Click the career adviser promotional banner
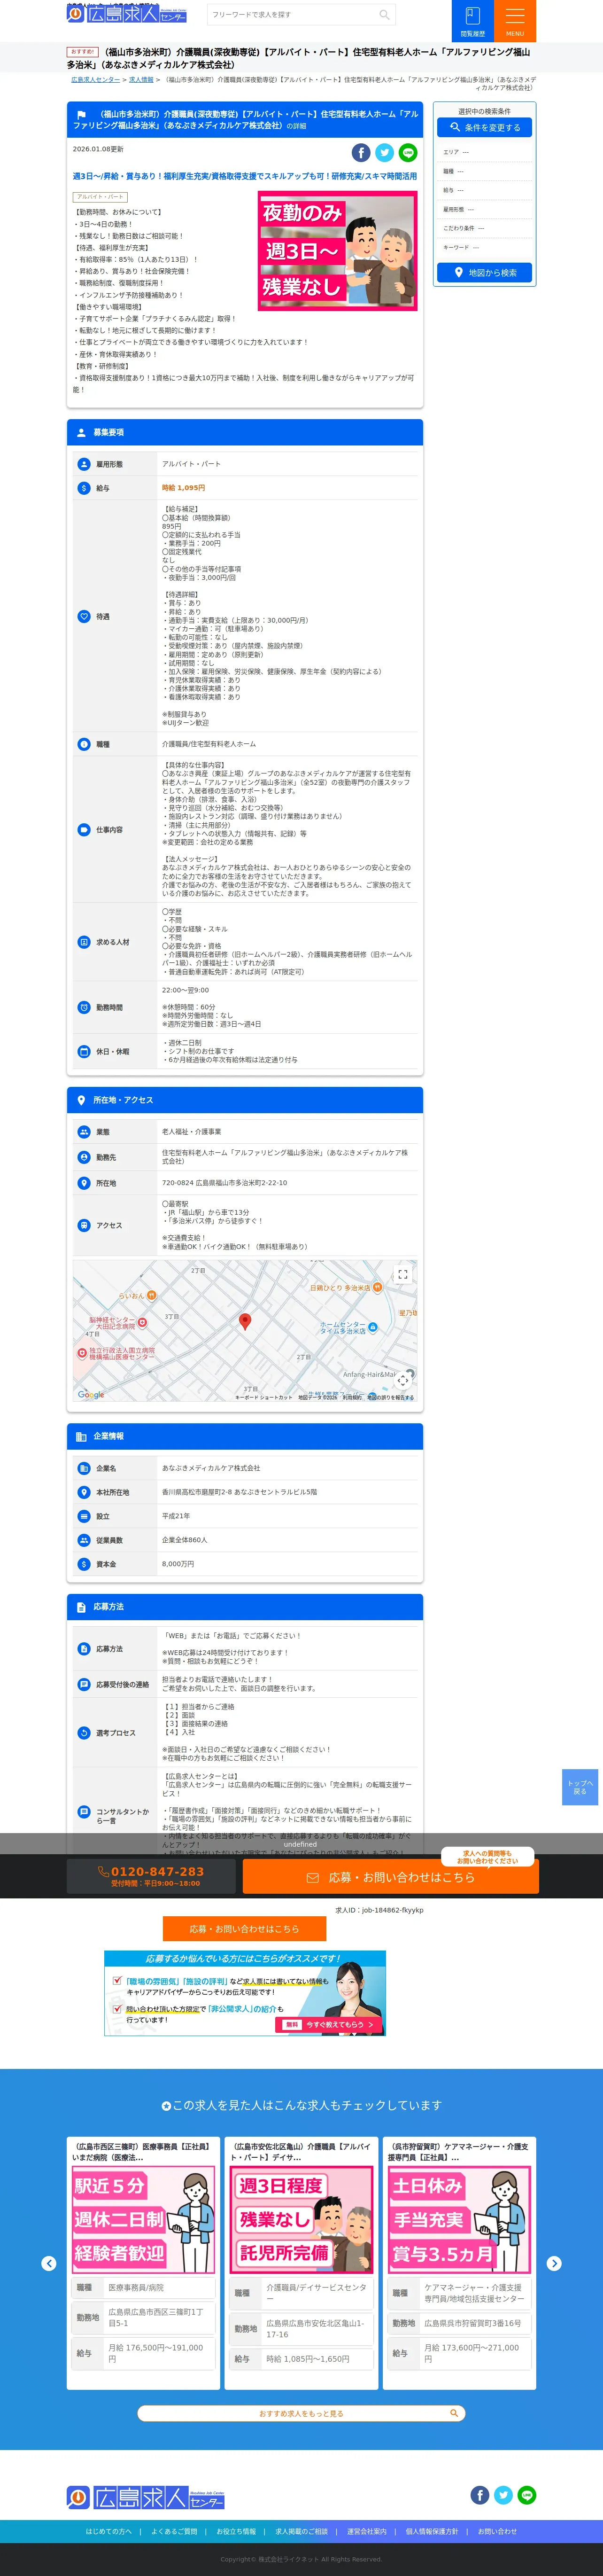The height and width of the screenshot is (2576, 603). 244,1993
